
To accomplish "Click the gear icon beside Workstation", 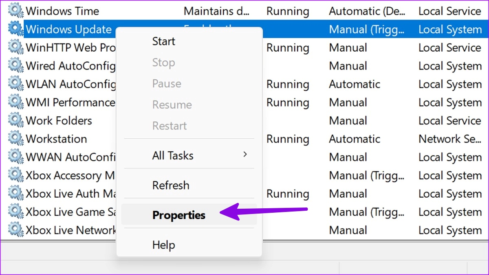I will coord(16,139).
